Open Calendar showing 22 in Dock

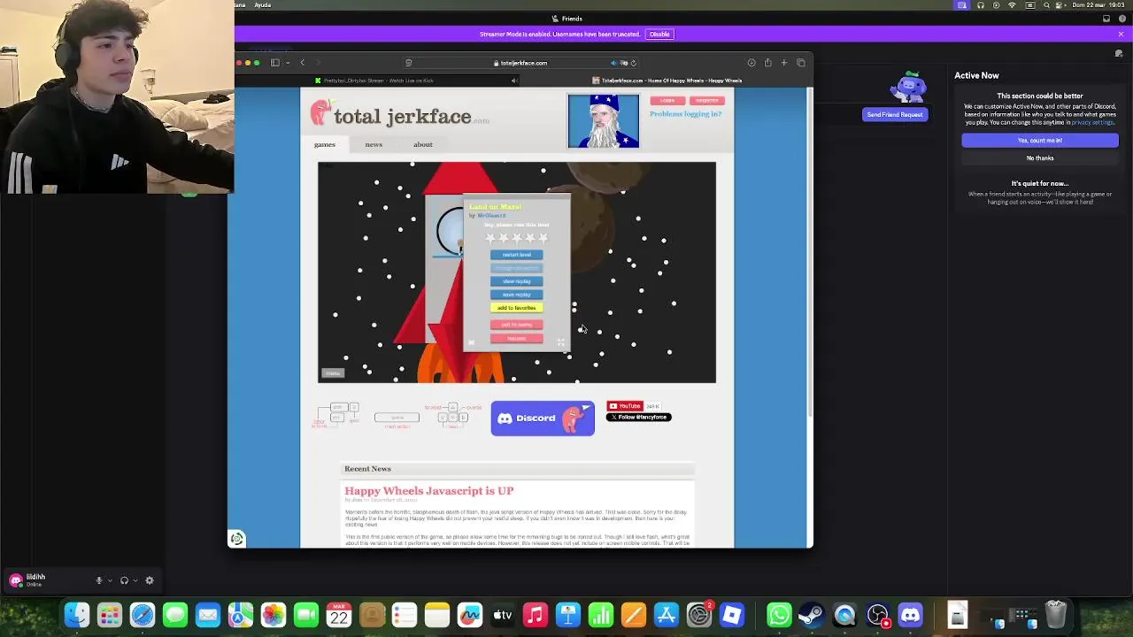coord(339,615)
